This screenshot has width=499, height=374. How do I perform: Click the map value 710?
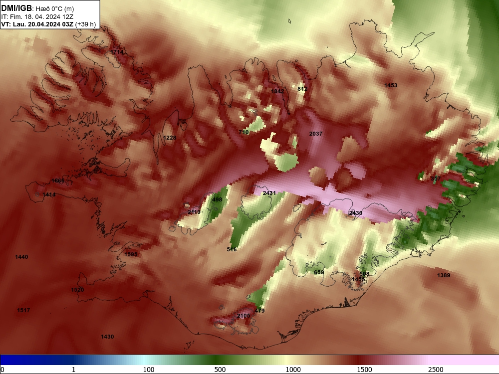click(244, 132)
